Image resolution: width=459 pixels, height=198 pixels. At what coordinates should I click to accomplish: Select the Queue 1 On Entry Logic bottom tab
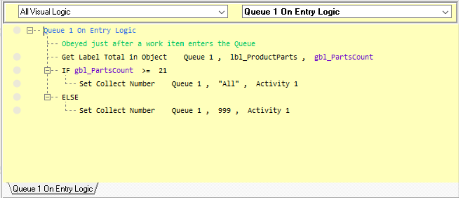[53, 189]
